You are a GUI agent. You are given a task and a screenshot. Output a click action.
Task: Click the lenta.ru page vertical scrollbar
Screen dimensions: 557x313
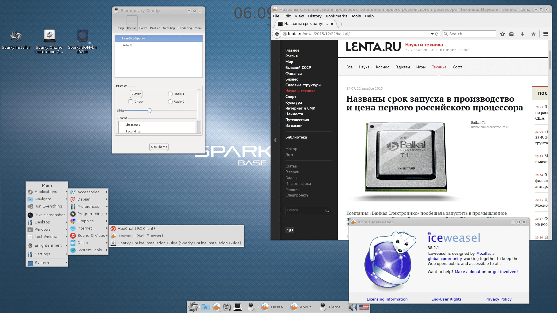click(549, 60)
